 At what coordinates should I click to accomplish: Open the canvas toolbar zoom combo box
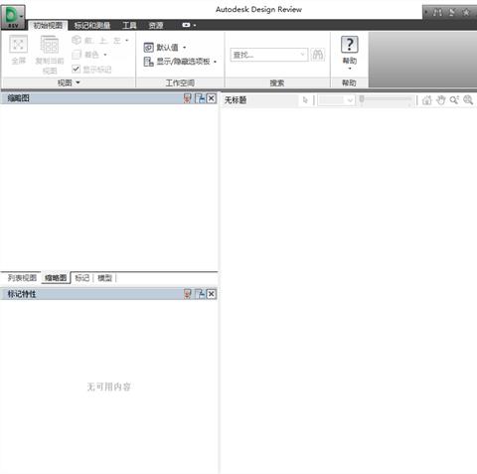(337, 100)
